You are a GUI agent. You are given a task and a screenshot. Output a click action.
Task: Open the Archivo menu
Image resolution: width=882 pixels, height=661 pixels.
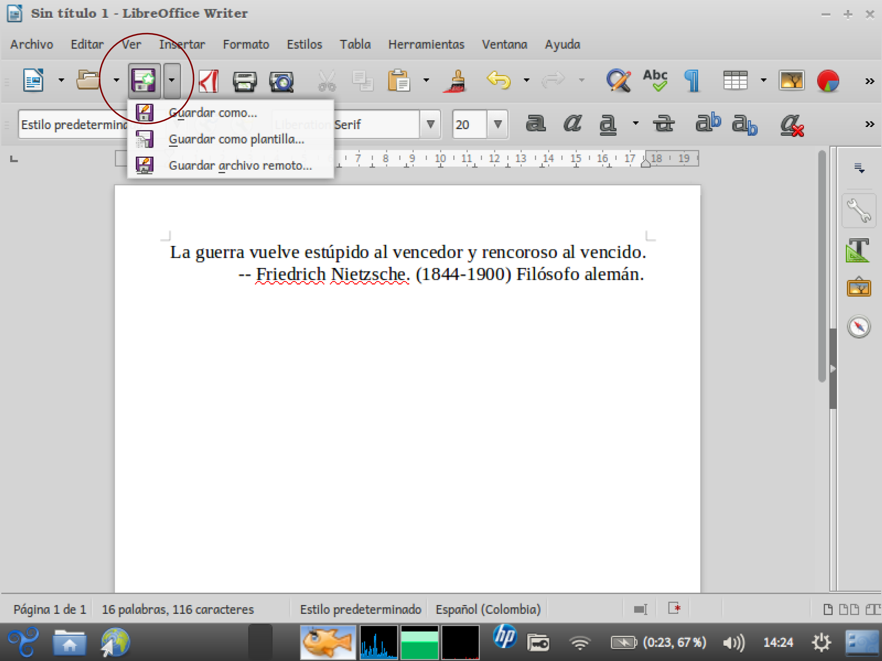point(32,45)
